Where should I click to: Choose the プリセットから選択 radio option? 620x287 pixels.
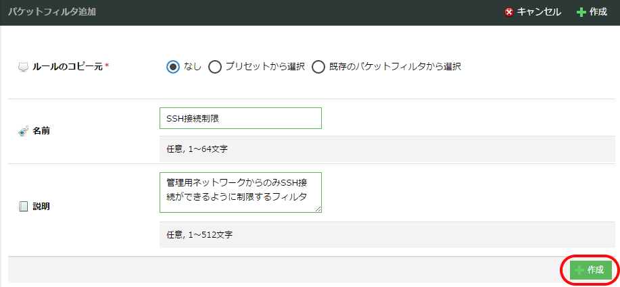215,67
